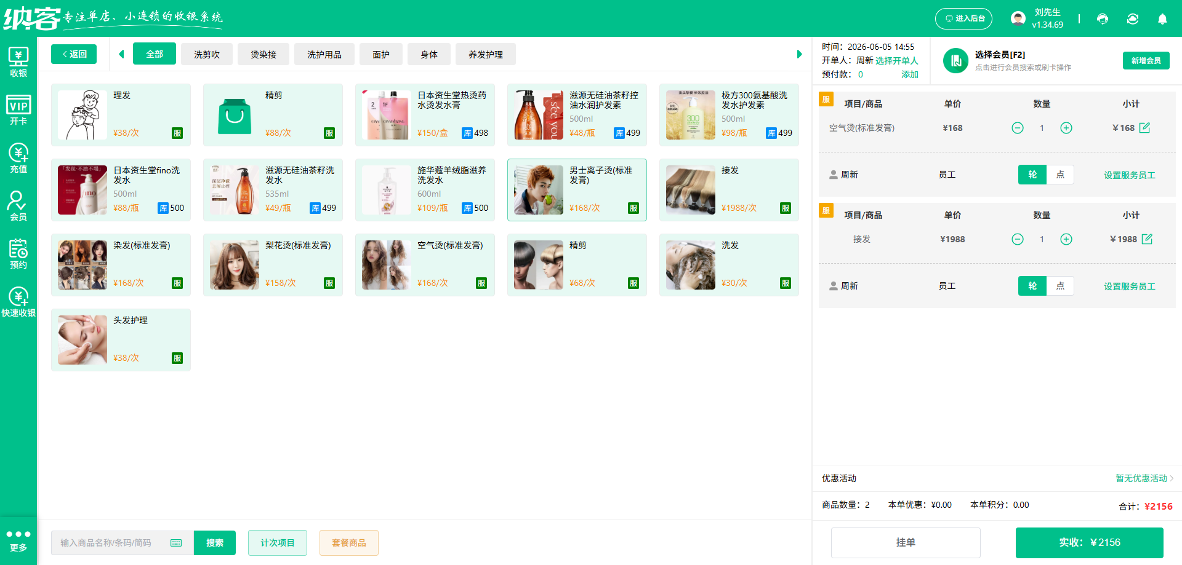Image resolution: width=1182 pixels, height=565 pixels.
Task: Add 施华蔻羊绒脂滋养洗发水 product
Action: (x=425, y=190)
